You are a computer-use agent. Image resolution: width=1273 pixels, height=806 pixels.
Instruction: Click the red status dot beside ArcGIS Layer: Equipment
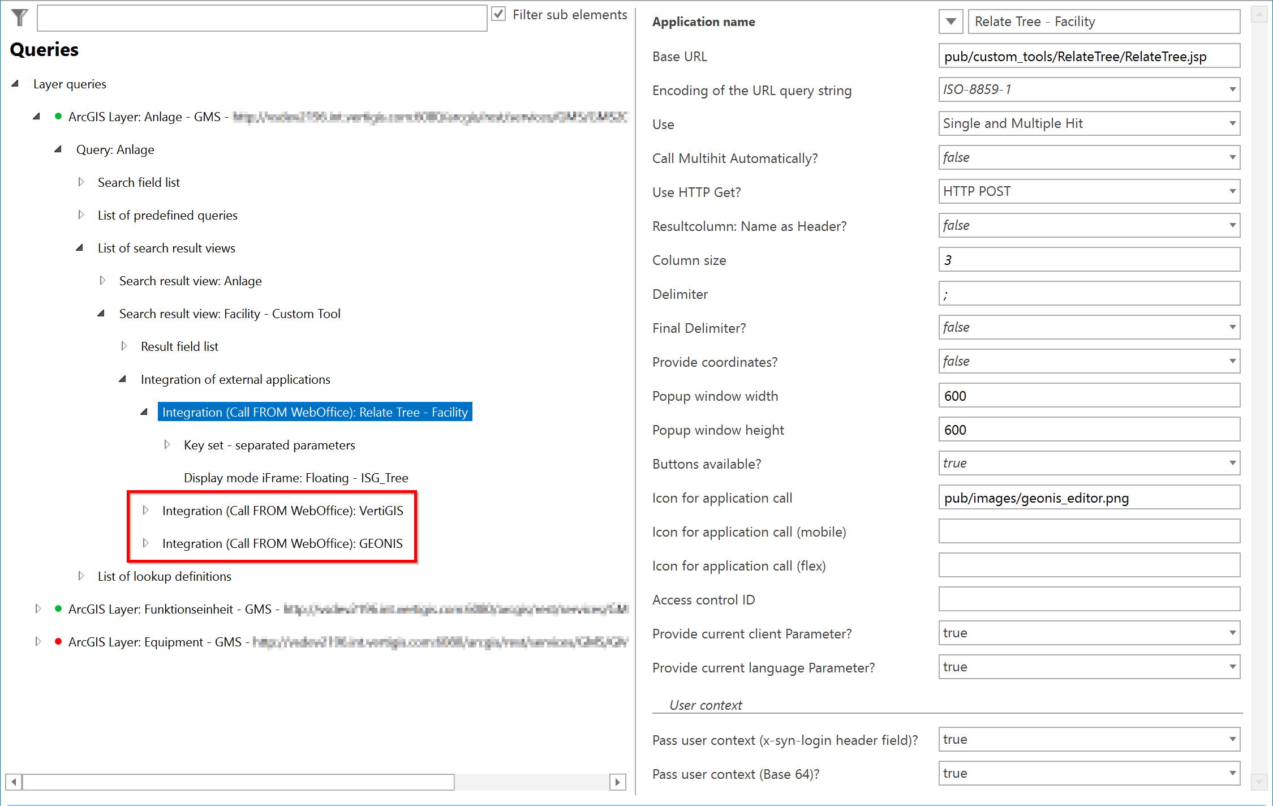(58, 642)
